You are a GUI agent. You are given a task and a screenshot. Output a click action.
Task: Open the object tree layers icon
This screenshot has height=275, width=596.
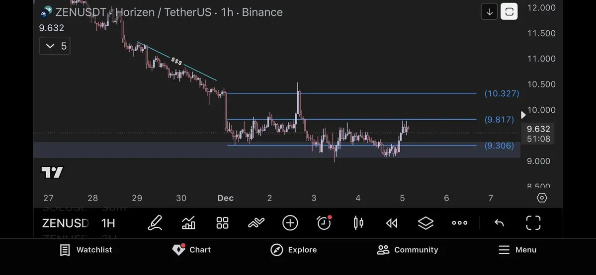point(426,223)
